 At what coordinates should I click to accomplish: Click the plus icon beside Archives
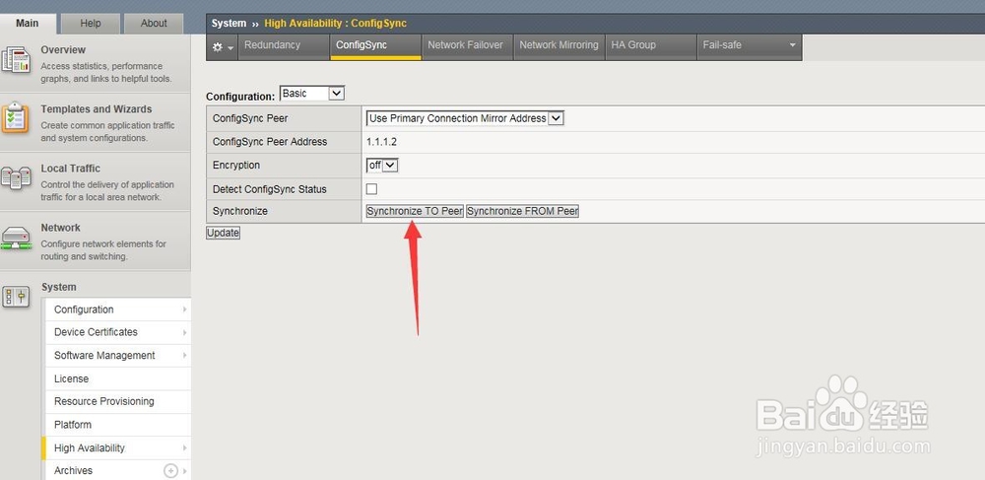pyautogui.click(x=170, y=470)
